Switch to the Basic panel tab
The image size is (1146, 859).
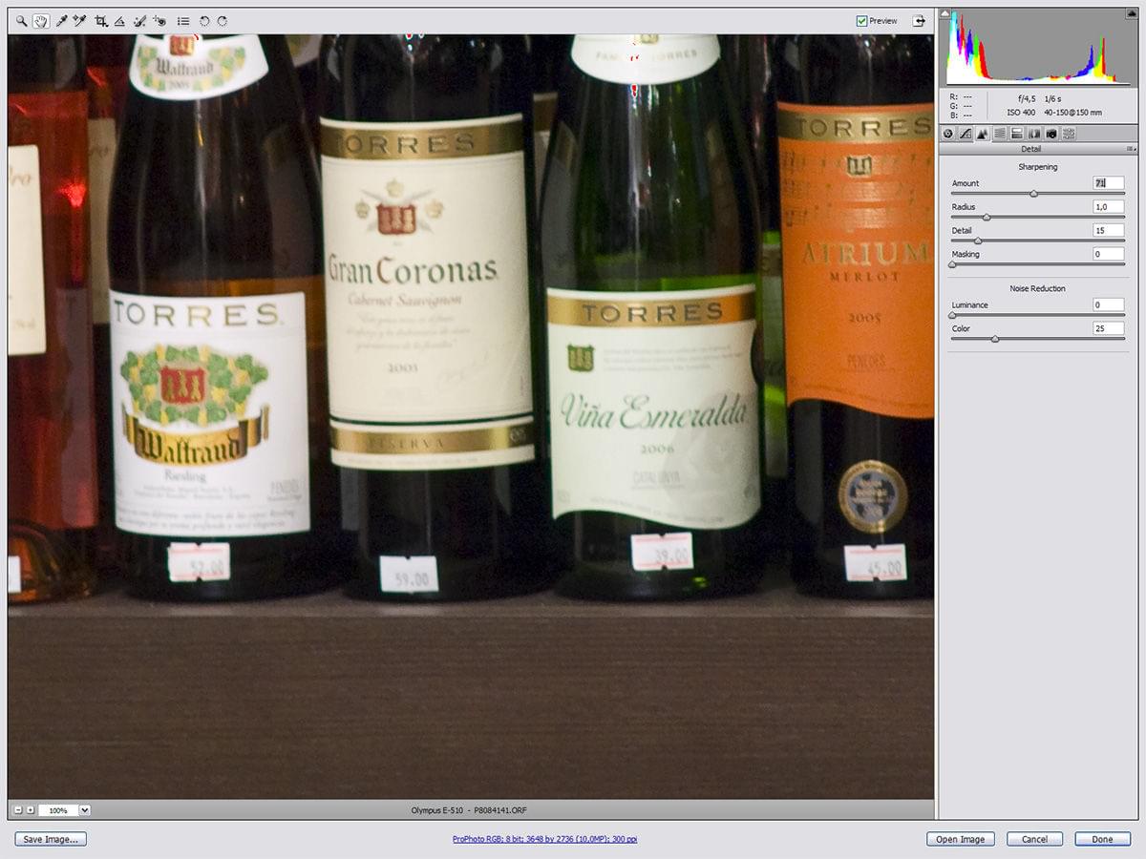click(x=948, y=134)
